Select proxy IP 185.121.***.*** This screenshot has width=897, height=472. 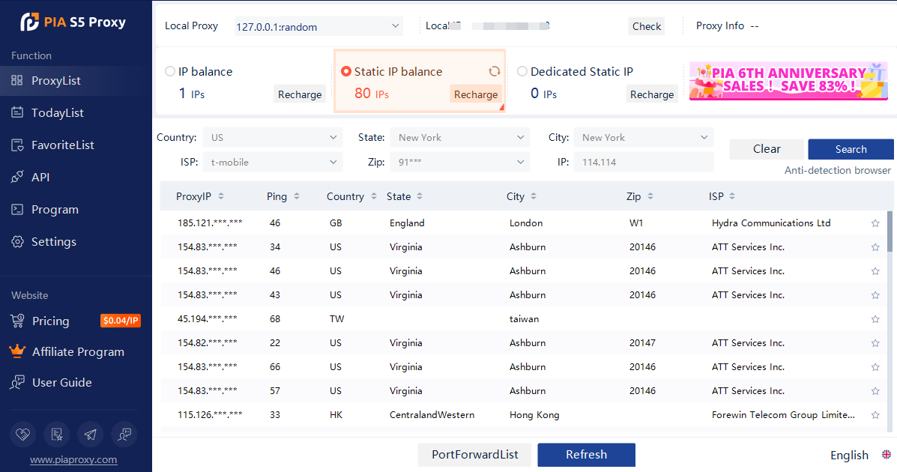(210, 223)
